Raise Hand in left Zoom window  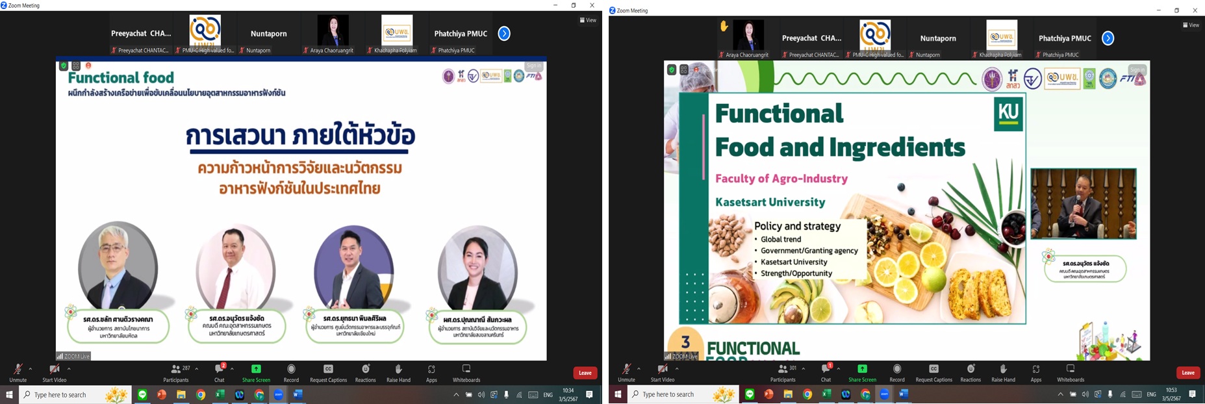click(398, 373)
